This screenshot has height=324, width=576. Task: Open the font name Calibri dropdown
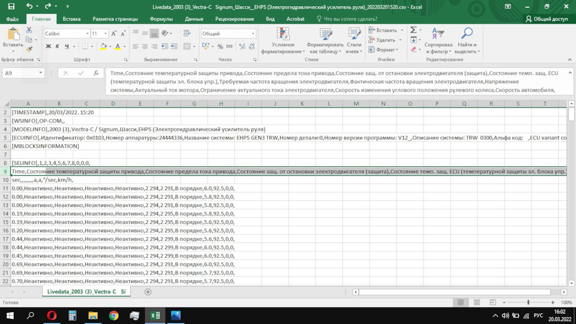point(88,34)
